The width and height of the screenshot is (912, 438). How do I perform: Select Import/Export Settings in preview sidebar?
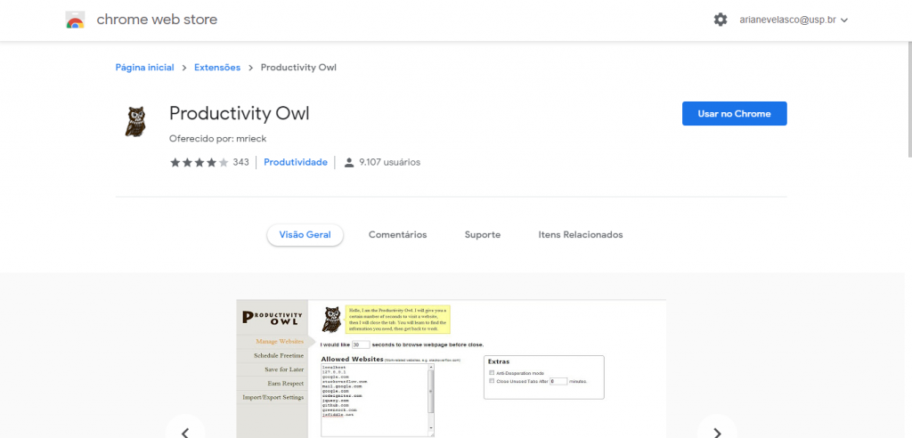tap(273, 397)
